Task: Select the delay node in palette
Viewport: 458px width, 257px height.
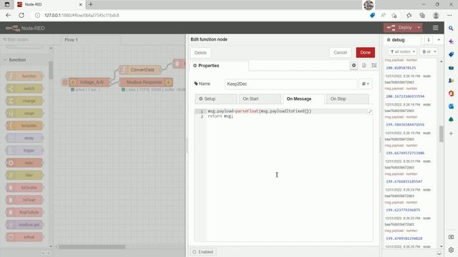Action: [24, 138]
